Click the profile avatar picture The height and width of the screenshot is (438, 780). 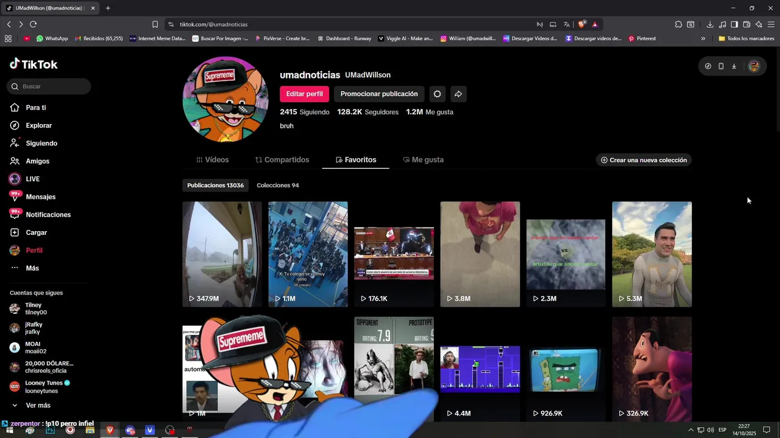click(x=225, y=99)
